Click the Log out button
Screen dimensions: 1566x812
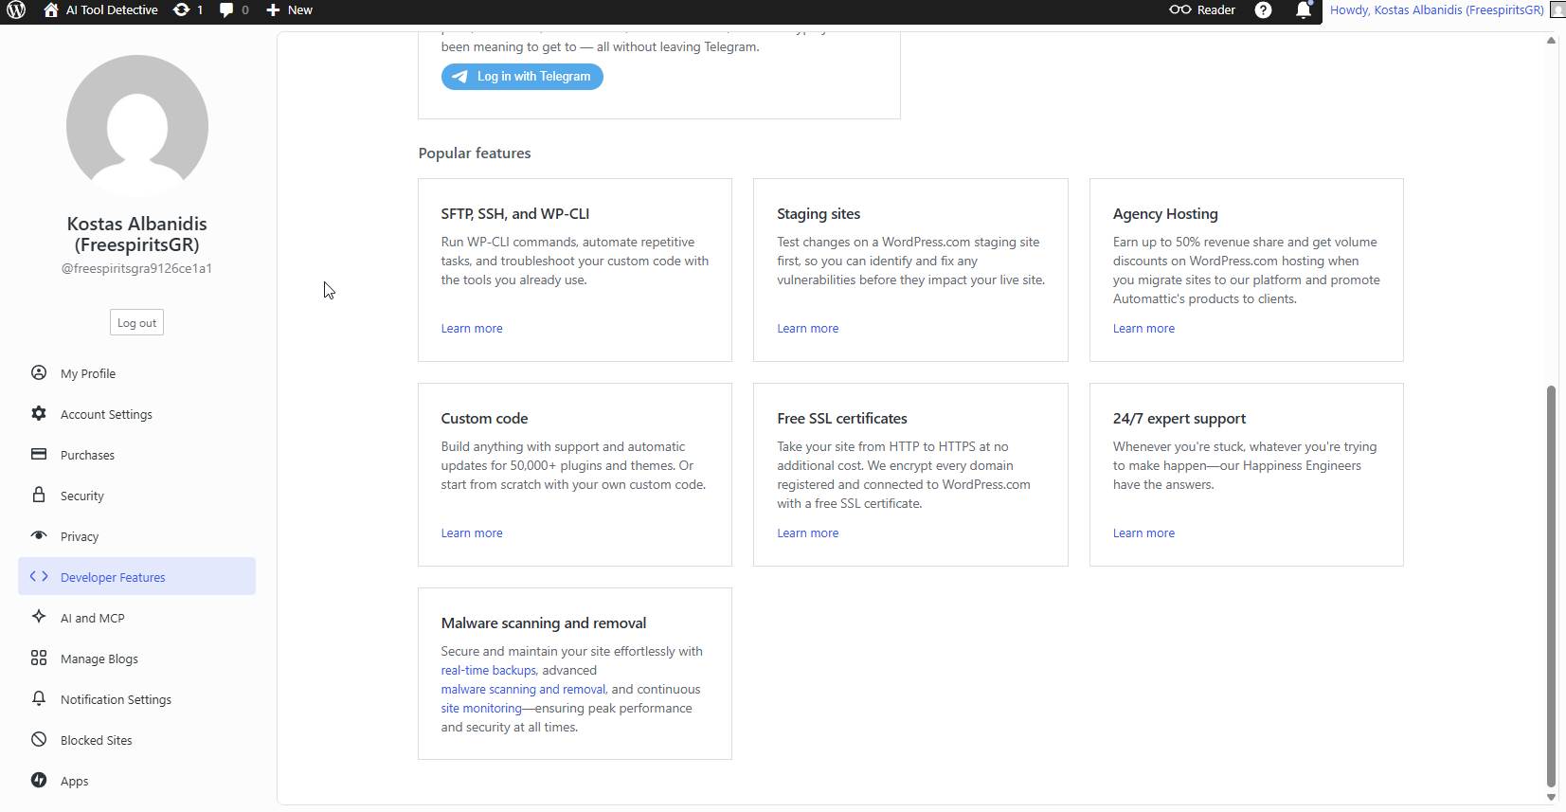coord(136,322)
